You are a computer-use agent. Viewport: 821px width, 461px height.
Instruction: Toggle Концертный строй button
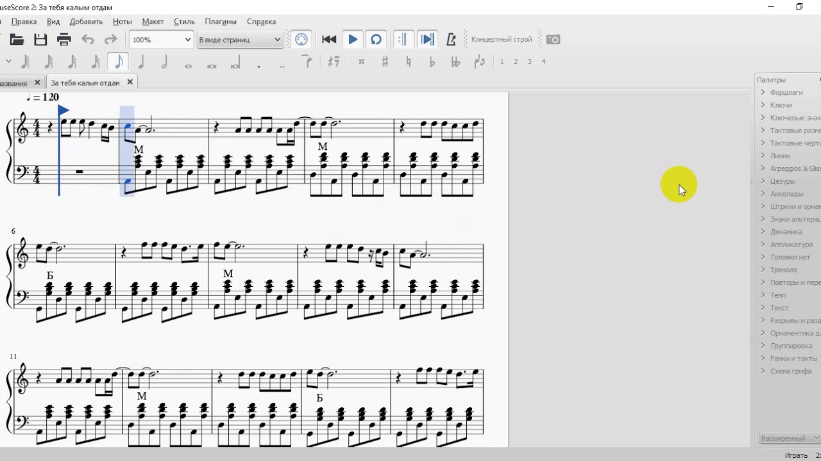pos(502,40)
